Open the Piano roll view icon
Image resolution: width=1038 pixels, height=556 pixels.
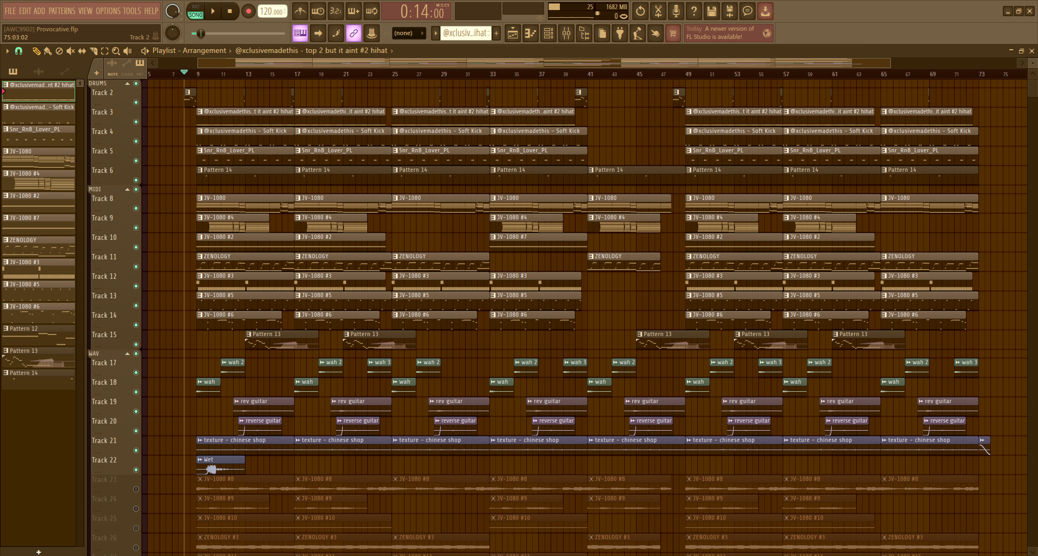531,34
